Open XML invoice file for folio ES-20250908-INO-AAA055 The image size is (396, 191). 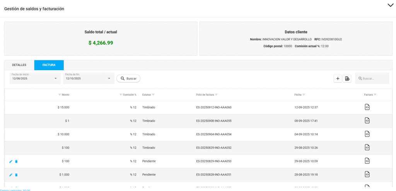point(367,121)
